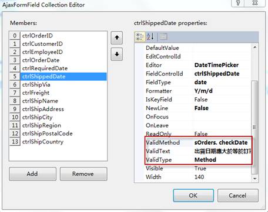Click the Add member button
This screenshot has height=212, width=268.
(x=32, y=174)
